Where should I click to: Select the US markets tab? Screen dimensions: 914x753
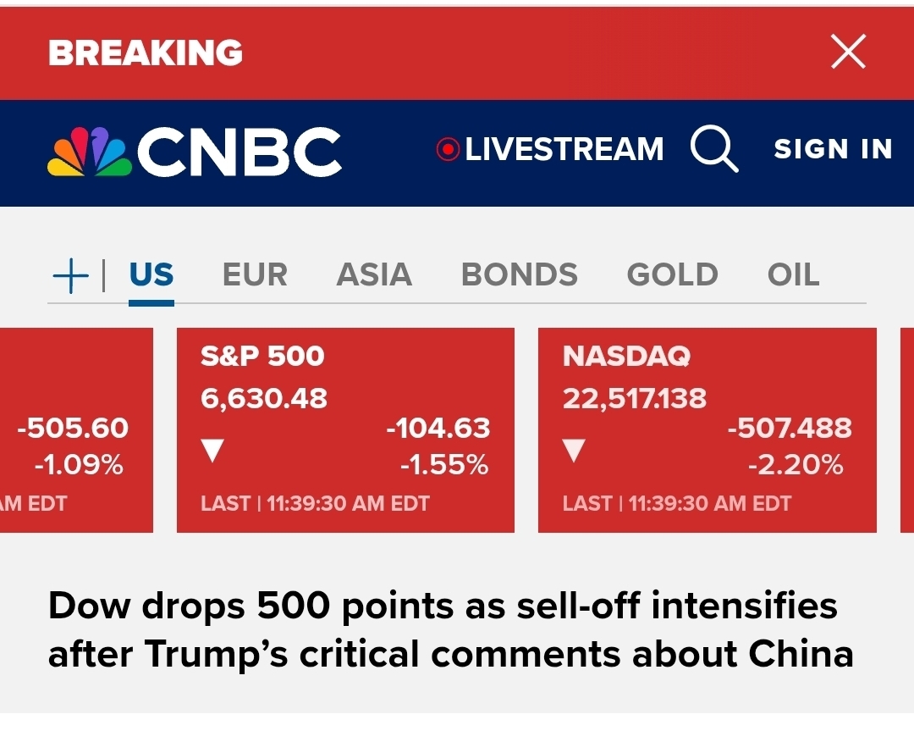[x=151, y=275]
